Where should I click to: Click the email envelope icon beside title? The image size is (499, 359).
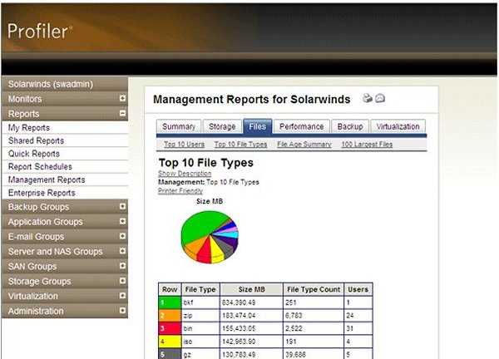point(380,98)
